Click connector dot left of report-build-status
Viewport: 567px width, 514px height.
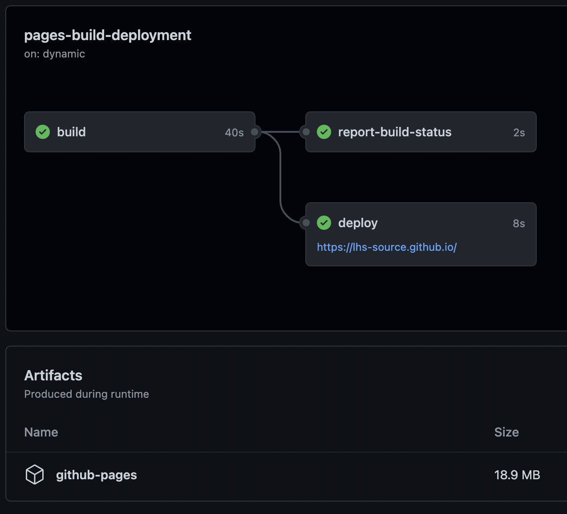306,132
